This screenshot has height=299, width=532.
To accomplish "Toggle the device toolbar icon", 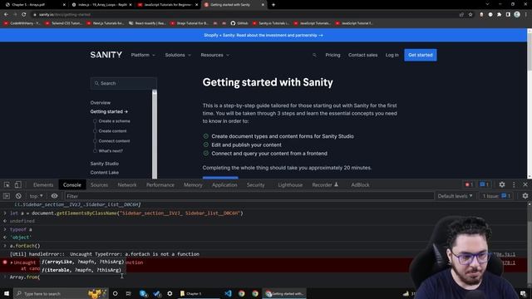I will coord(17,184).
